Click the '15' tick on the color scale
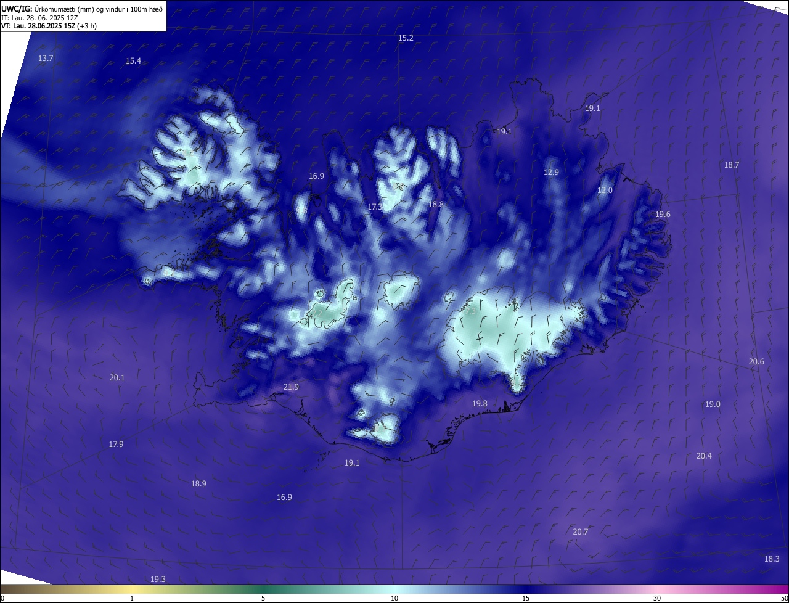The image size is (789, 603). (x=526, y=598)
